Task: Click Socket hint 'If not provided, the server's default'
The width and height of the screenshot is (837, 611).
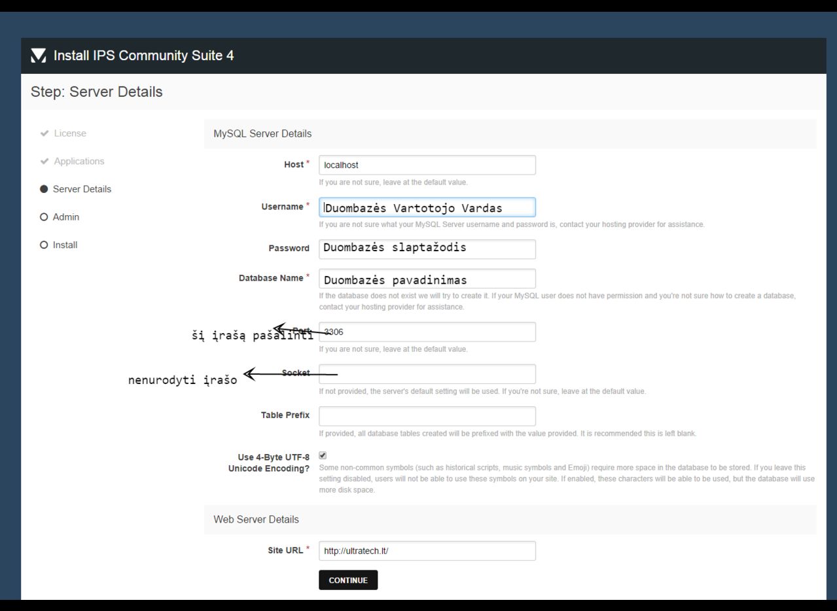Action: click(482, 391)
